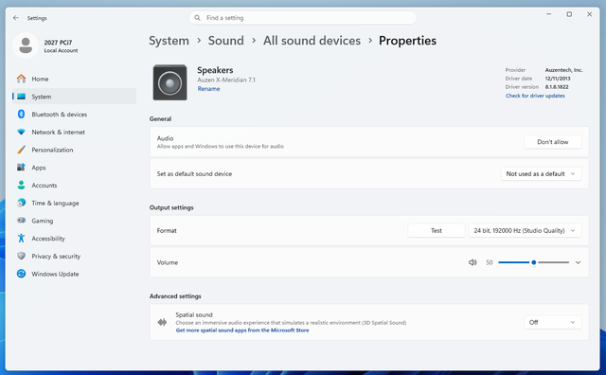This screenshot has width=606, height=375.
Task: Click the driver version 8.1.8.1822 value
Action: [x=557, y=87]
